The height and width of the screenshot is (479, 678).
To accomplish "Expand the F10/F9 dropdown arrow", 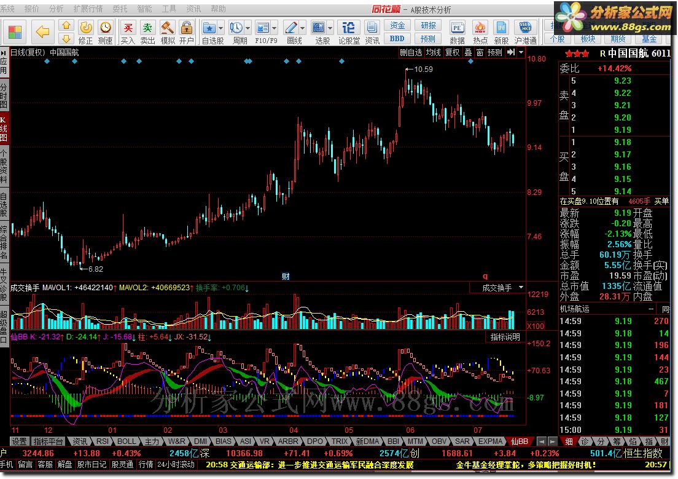I will pos(275,28).
